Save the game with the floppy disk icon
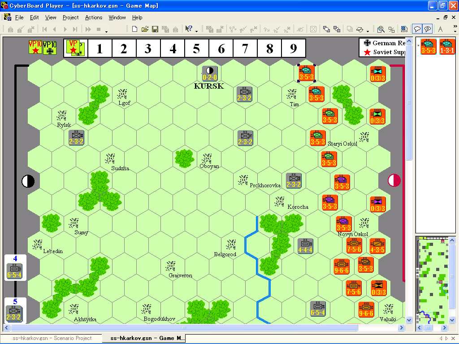Image resolution: width=459 pixels, height=344 pixels. pos(155,29)
